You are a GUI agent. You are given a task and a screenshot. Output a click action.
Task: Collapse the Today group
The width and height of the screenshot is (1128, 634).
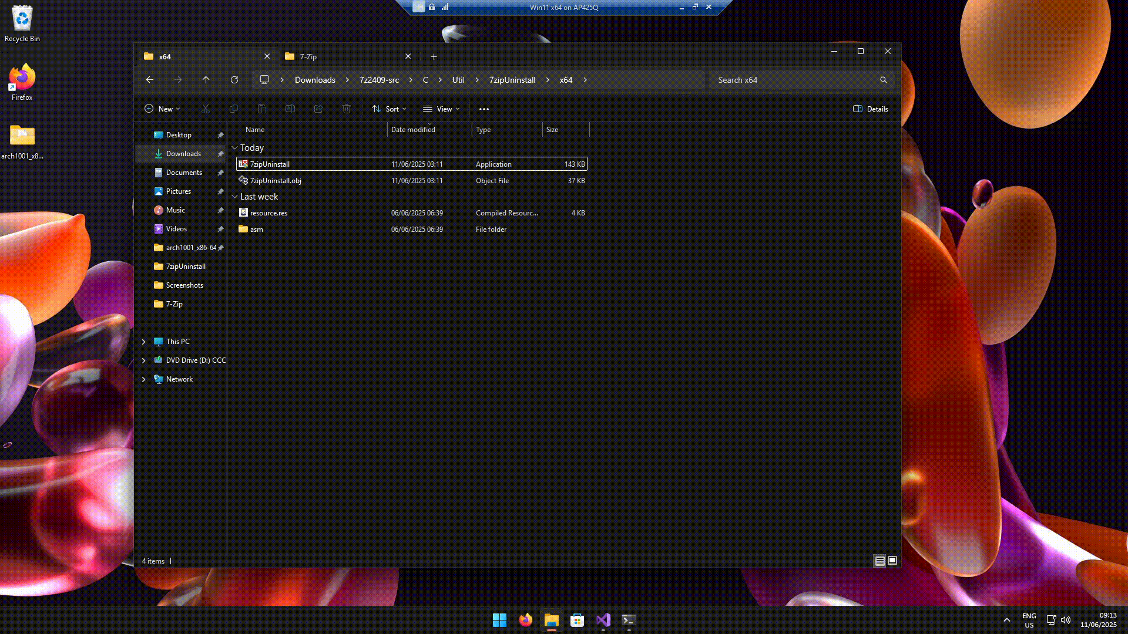click(234, 148)
